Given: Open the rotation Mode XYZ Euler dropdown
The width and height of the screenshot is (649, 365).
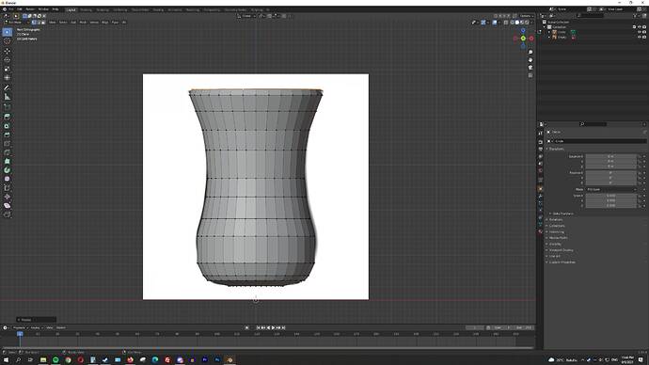Looking at the screenshot, I should (x=610, y=189).
